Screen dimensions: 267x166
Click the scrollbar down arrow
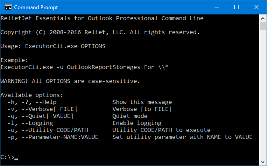[263, 162]
